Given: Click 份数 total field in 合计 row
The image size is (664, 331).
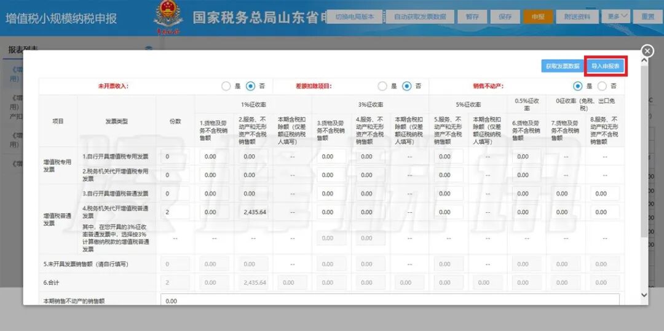Looking at the screenshot, I should pyautogui.click(x=175, y=282).
